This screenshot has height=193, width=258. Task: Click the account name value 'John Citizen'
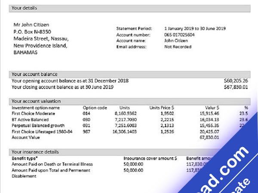tap(176, 41)
